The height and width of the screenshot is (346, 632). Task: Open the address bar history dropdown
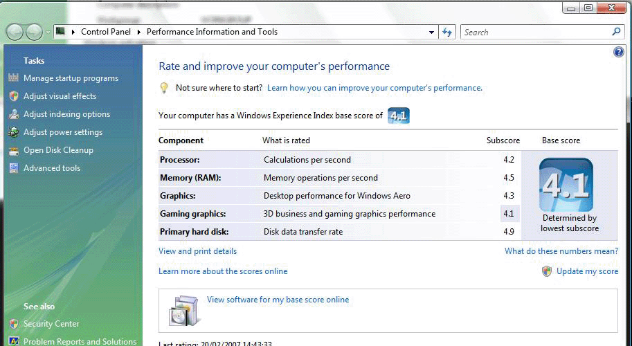(x=431, y=33)
